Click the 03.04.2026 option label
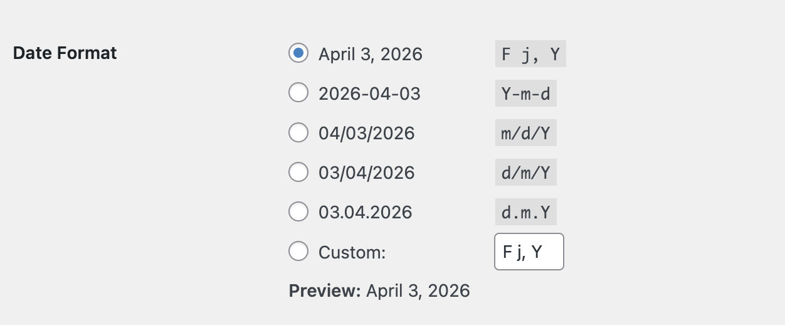Screen dimensions: 785x325 pos(365,213)
